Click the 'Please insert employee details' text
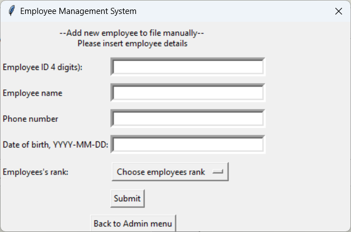The width and height of the screenshot is (351, 232). tap(132, 44)
